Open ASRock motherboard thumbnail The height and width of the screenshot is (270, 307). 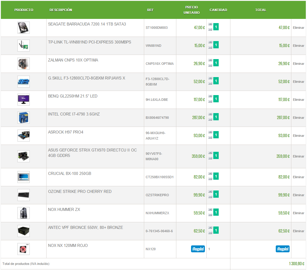click(x=23, y=136)
